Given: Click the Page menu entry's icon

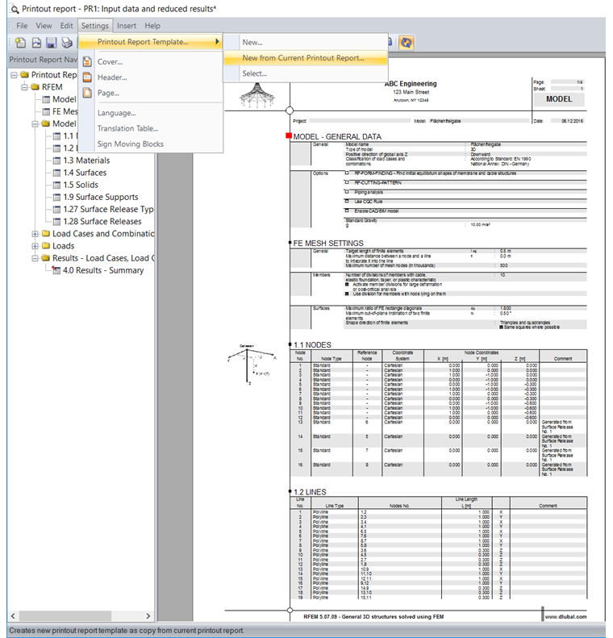Looking at the screenshot, I should click(x=87, y=93).
